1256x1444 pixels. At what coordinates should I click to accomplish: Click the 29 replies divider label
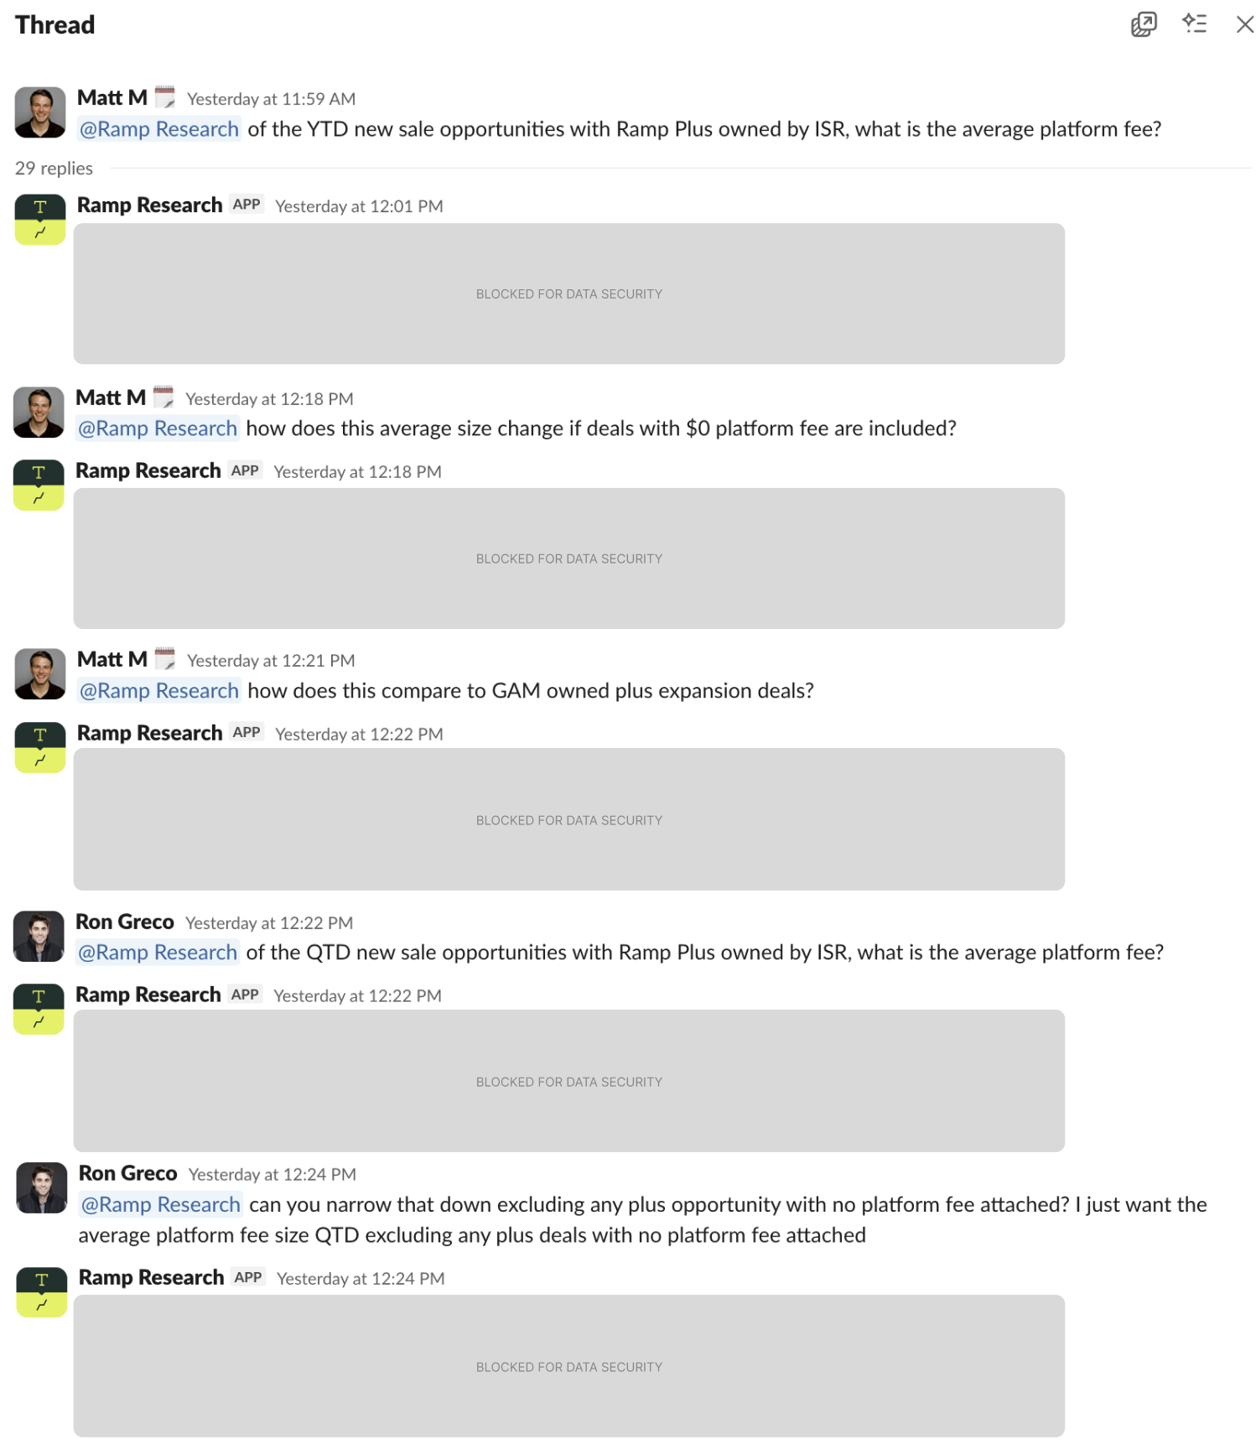click(x=53, y=168)
